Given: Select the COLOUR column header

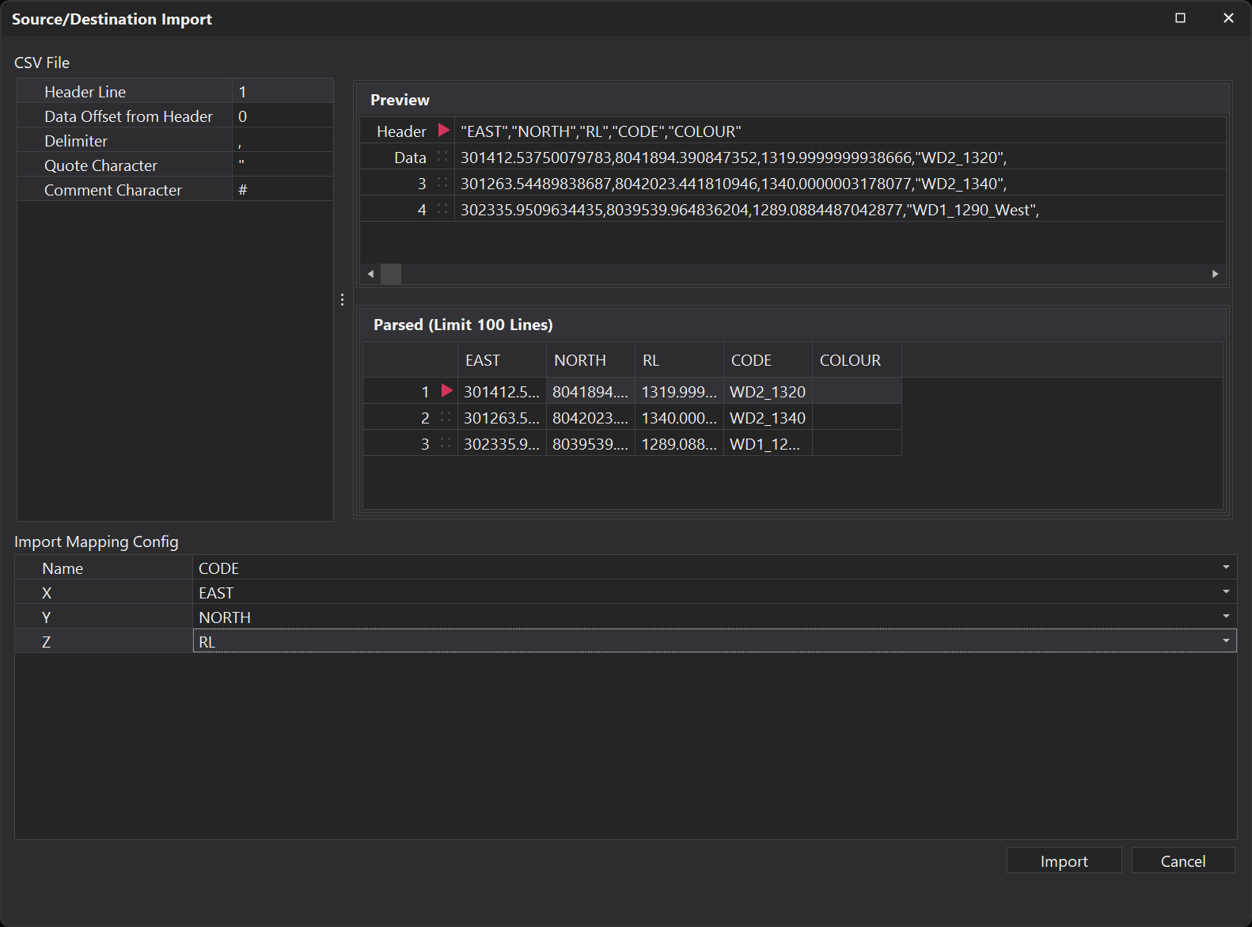Looking at the screenshot, I should click(857, 360).
